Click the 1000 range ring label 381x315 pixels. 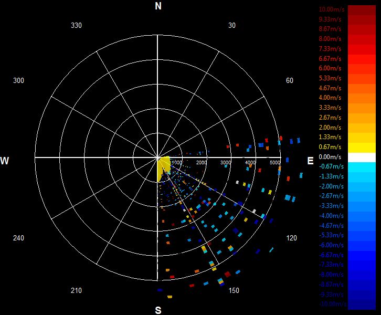tap(177, 162)
